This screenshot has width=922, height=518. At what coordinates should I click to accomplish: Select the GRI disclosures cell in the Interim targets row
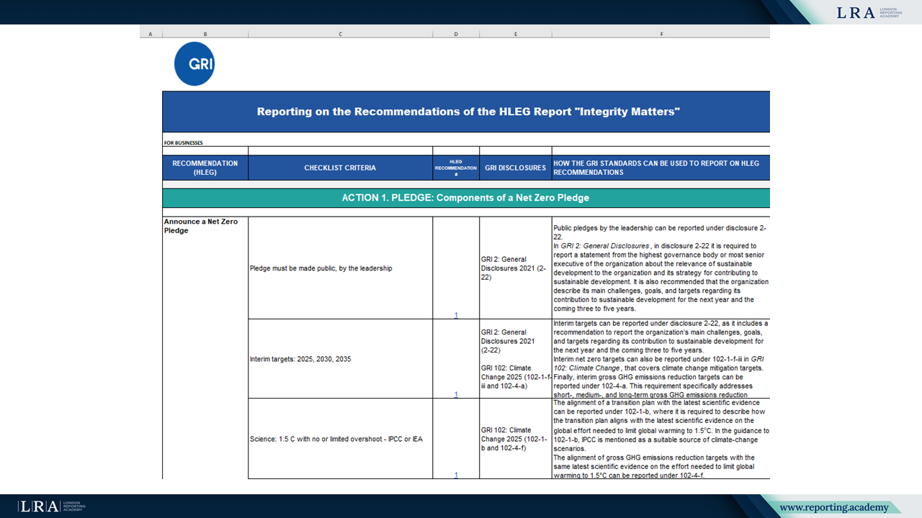[x=516, y=358]
